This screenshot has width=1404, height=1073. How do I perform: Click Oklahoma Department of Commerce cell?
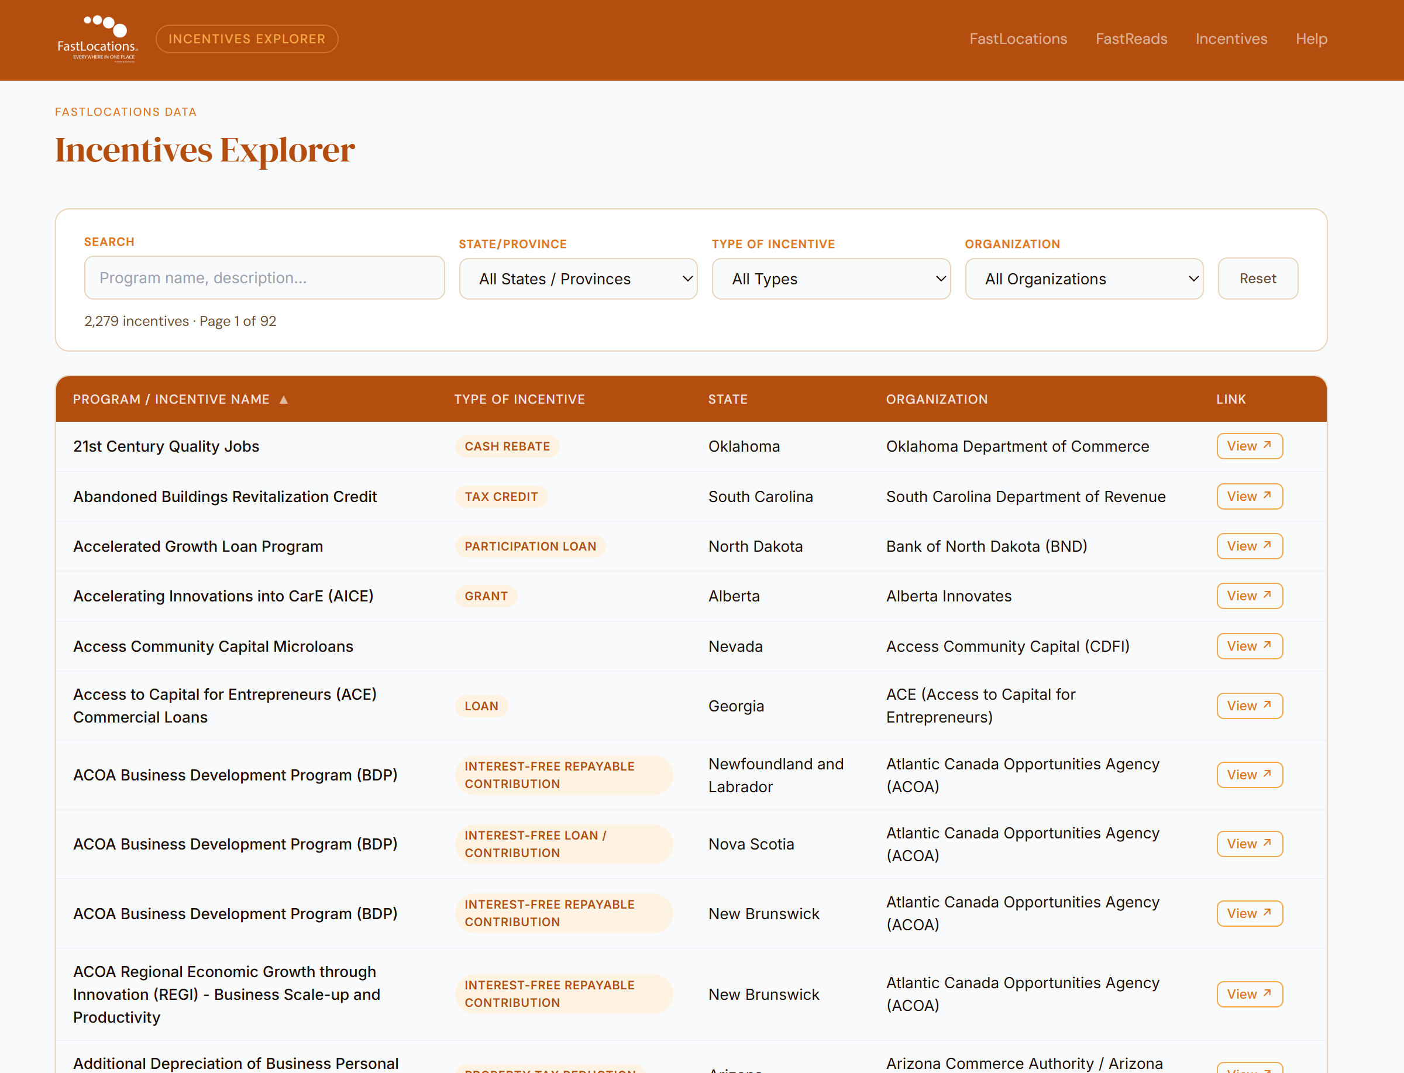pyautogui.click(x=1017, y=446)
